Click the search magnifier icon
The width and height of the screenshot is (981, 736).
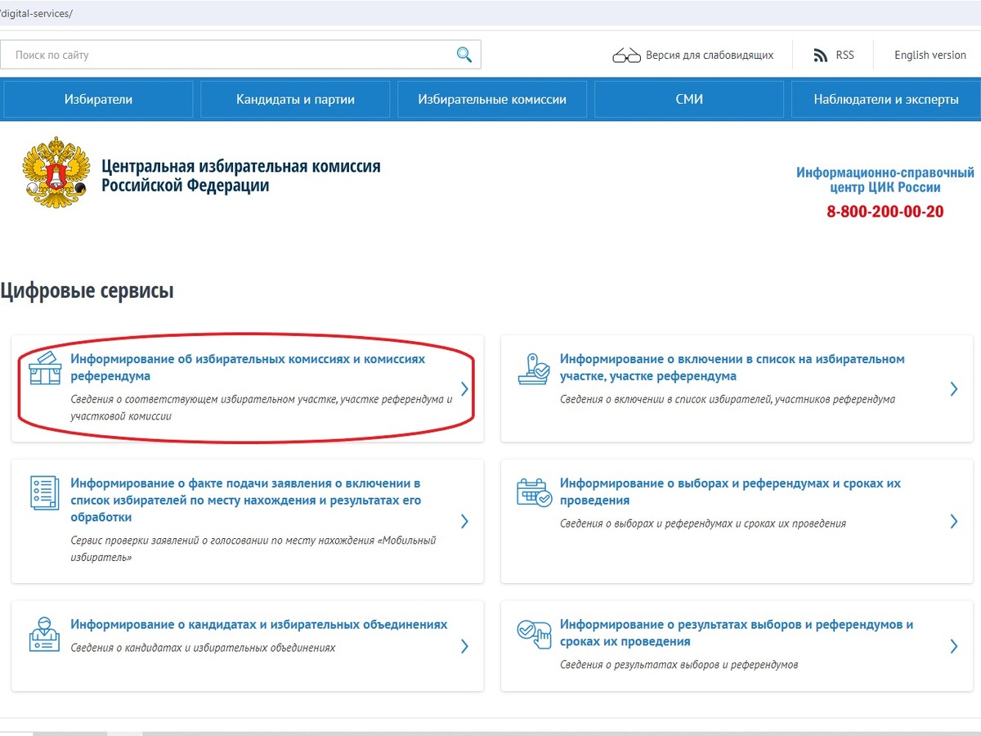pyautogui.click(x=464, y=55)
